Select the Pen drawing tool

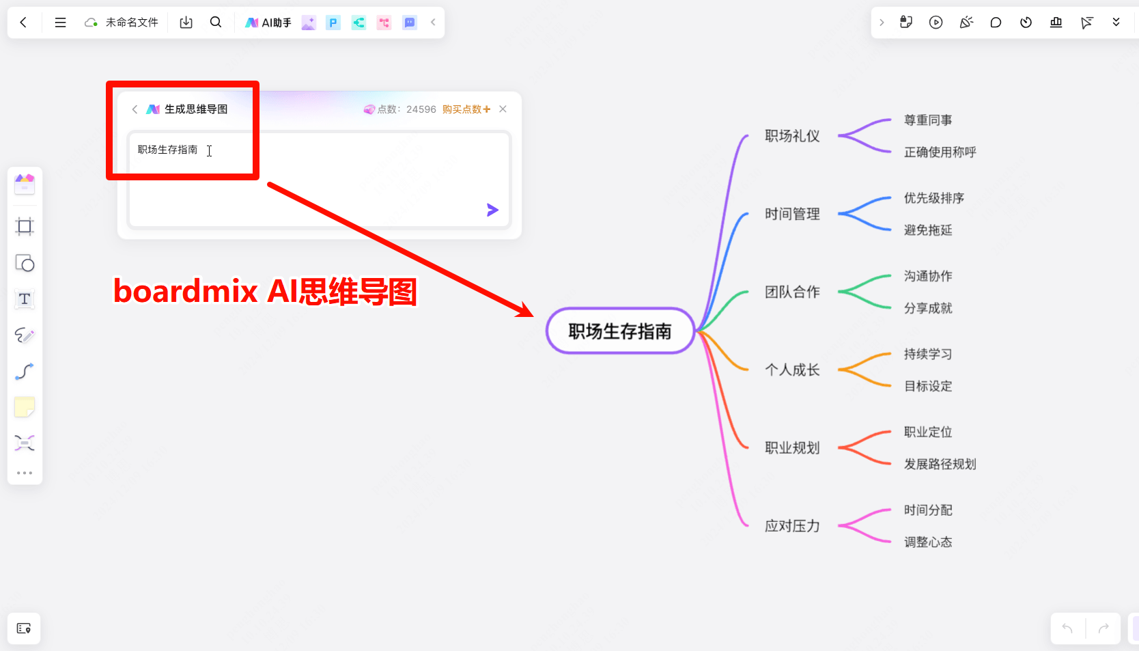click(x=25, y=335)
